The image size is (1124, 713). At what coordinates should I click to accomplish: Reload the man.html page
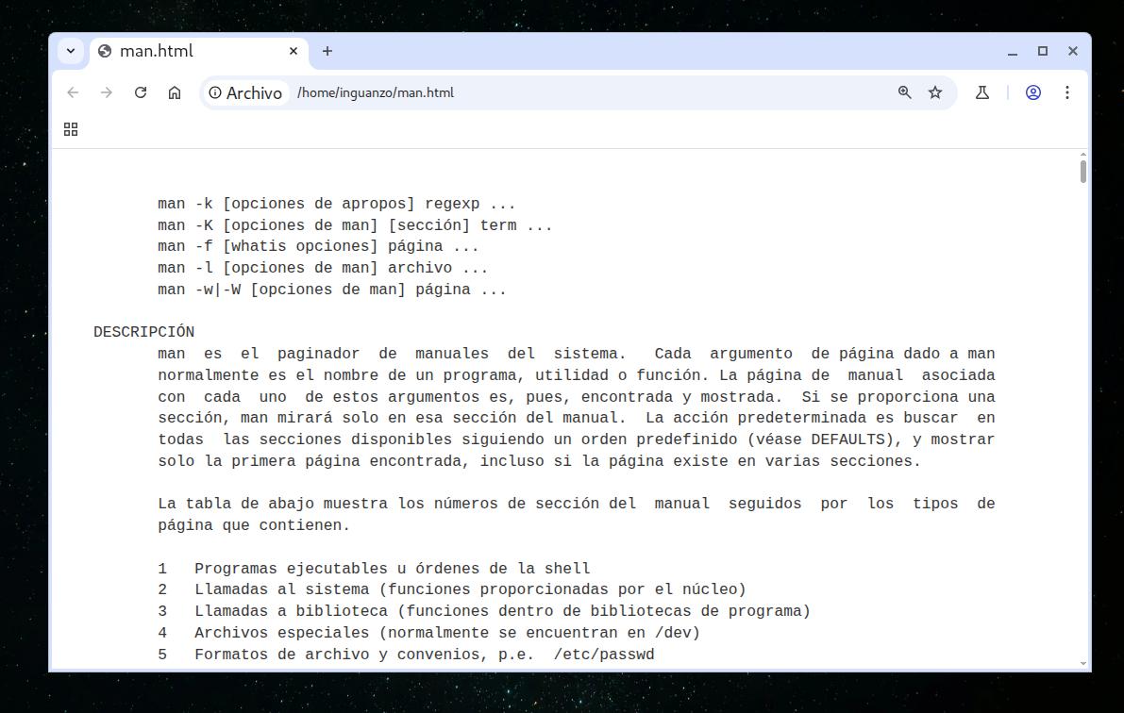pos(140,92)
